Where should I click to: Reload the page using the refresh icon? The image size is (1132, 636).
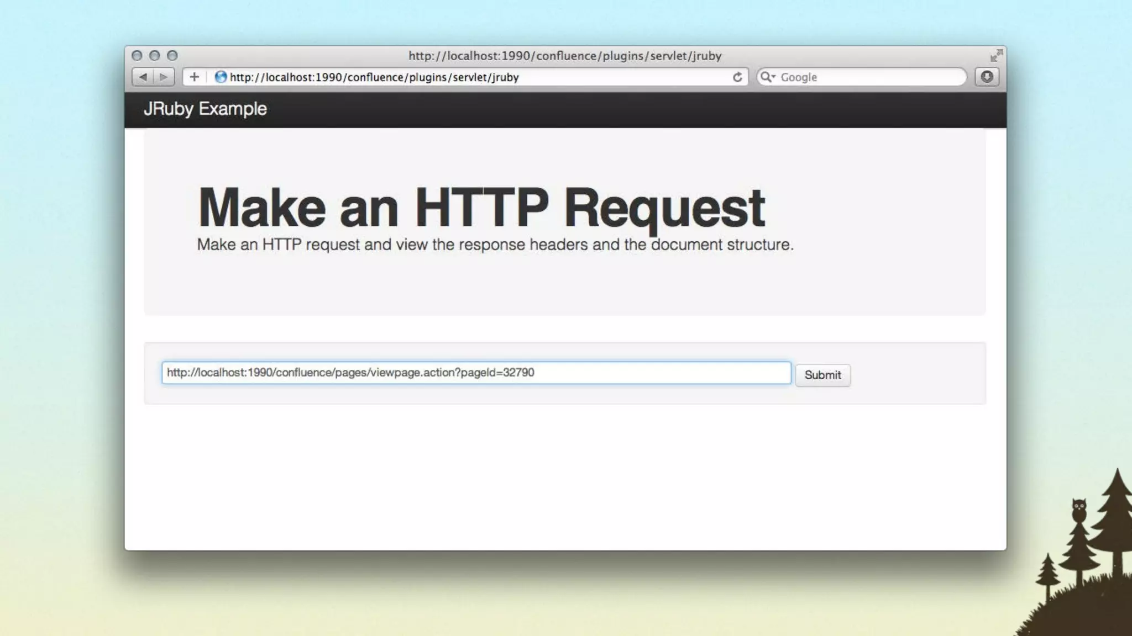click(x=737, y=77)
